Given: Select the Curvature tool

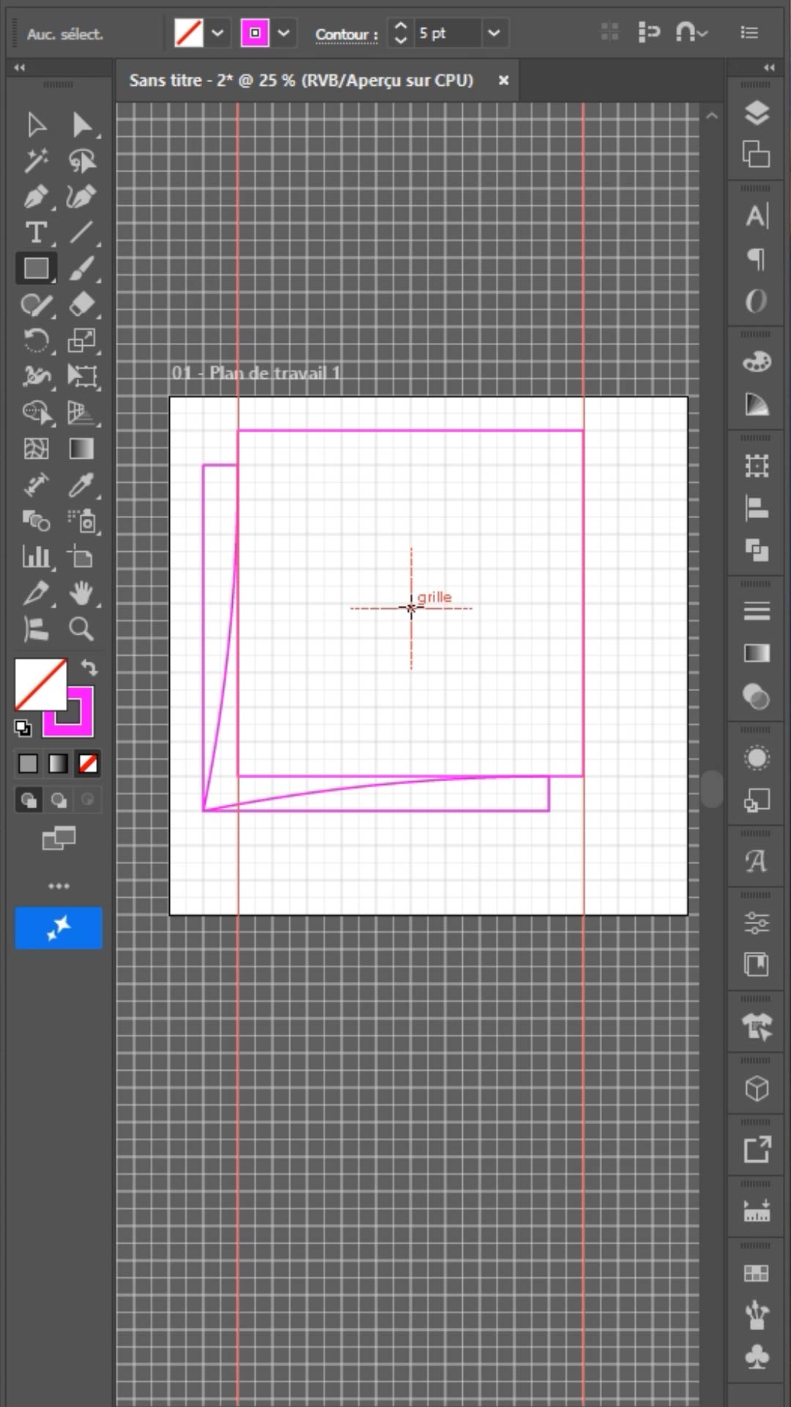Looking at the screenshot, I should 82,196.
